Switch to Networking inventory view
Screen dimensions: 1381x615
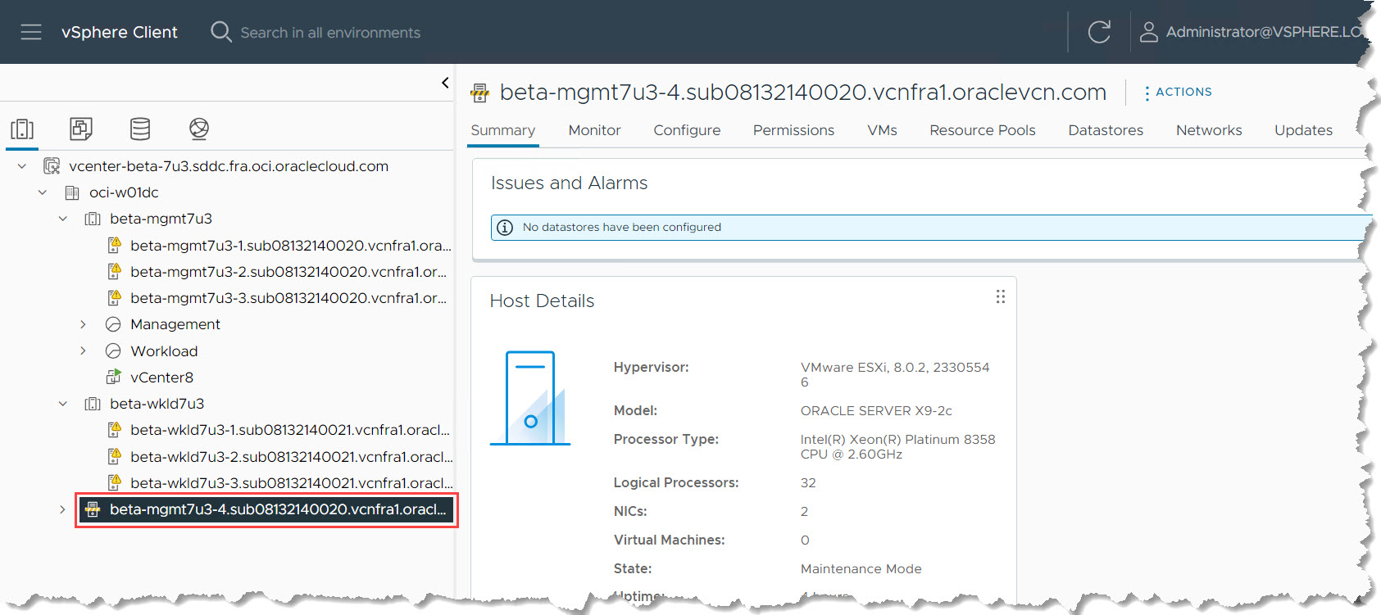coord(199,129)
